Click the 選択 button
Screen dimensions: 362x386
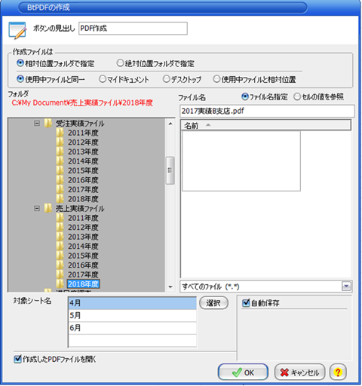[x=213, y=303]
